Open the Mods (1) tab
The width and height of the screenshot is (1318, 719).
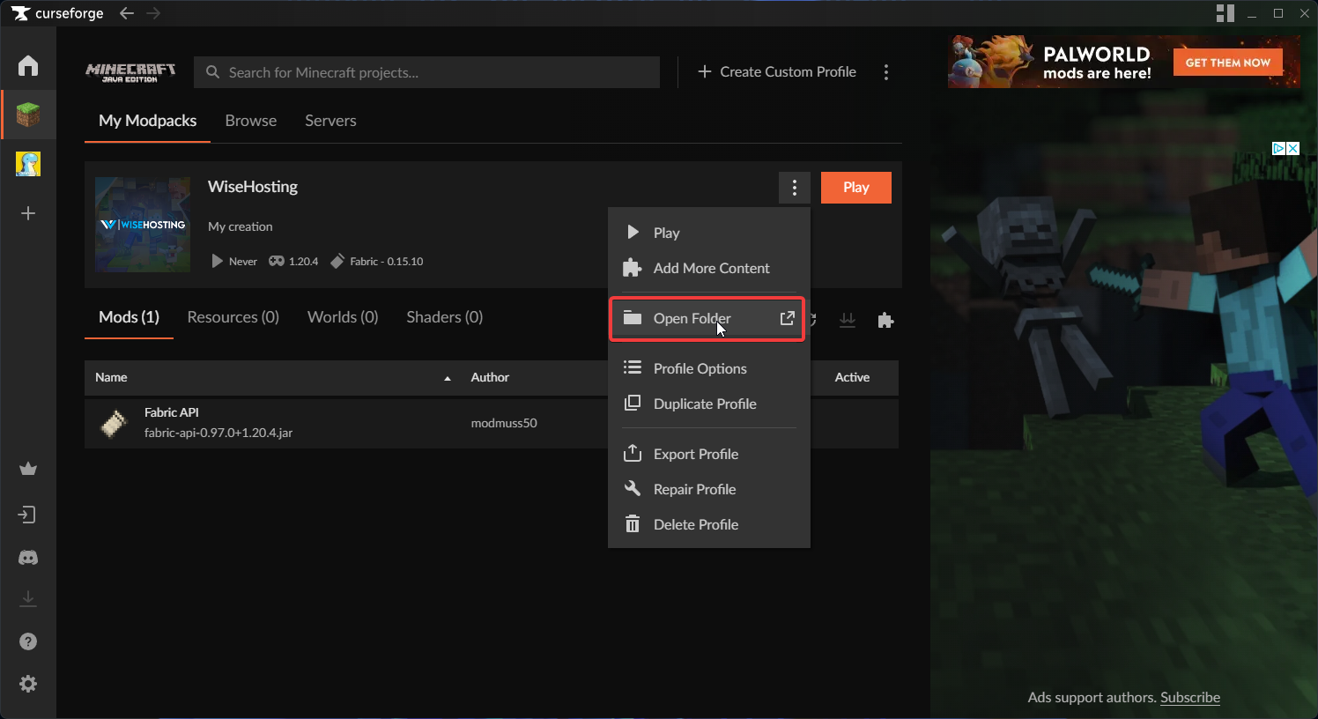(129, 317)
